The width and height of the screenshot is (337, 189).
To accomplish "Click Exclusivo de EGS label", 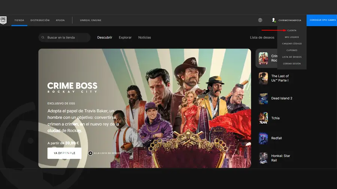I will (61, 103).
